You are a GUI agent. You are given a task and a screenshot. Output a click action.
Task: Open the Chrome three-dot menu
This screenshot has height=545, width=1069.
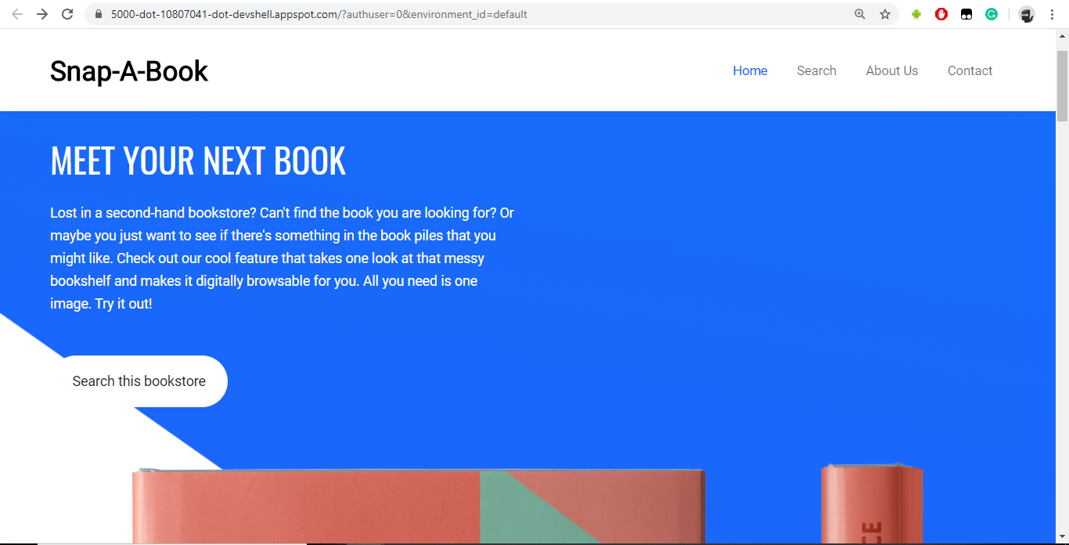(1053, 14)
